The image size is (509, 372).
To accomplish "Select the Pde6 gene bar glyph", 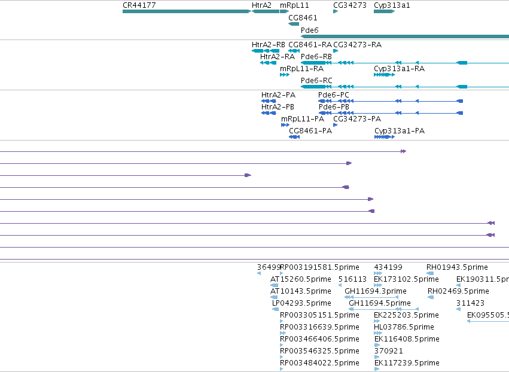I will [x=405, y=36].
